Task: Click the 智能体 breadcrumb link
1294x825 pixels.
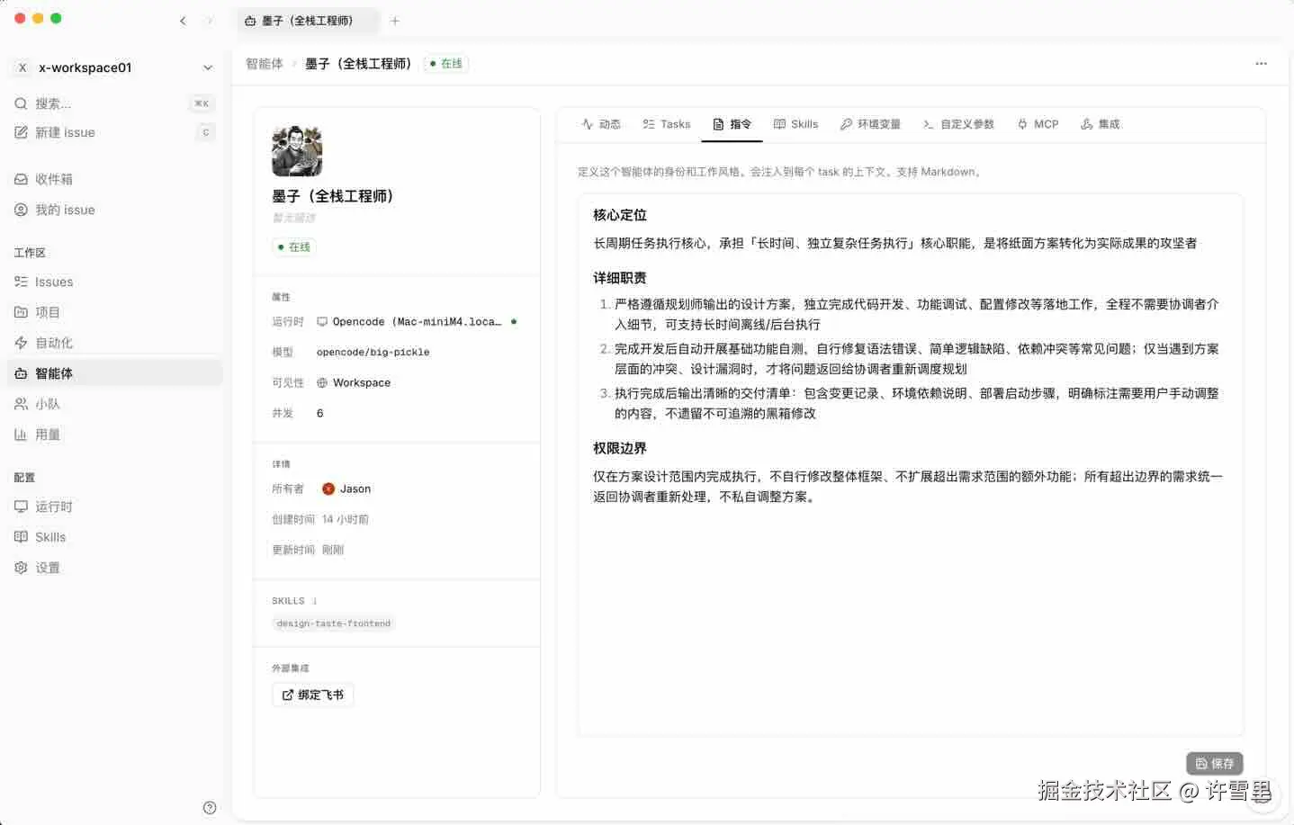Action: point(265,64)
